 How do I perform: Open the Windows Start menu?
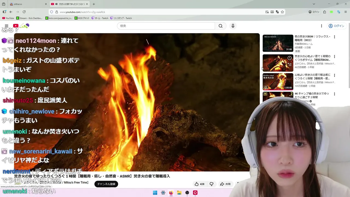(155, 193)
